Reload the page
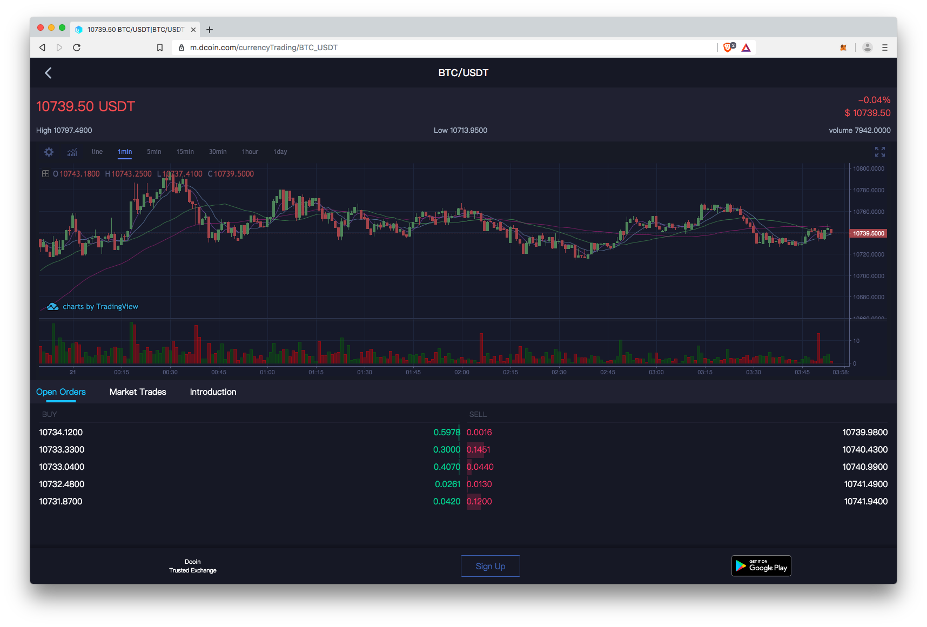927x627 pixels. point(77,48)
